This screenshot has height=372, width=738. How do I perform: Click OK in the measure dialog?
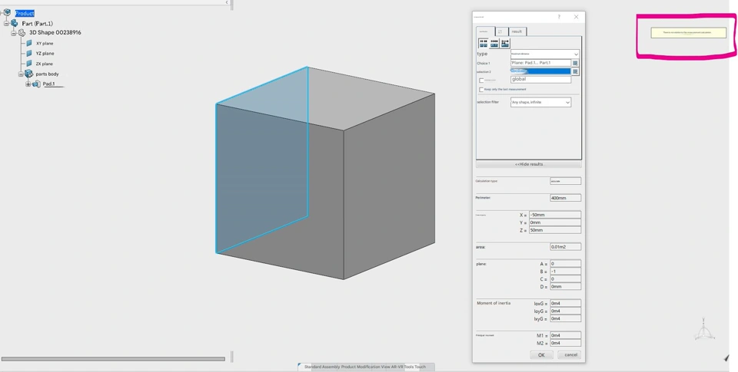coord(541,355)
